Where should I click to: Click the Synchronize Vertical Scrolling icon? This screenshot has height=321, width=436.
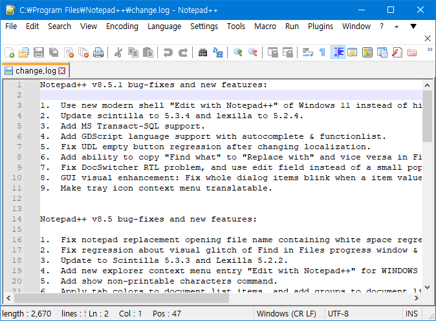coord(273,52)
